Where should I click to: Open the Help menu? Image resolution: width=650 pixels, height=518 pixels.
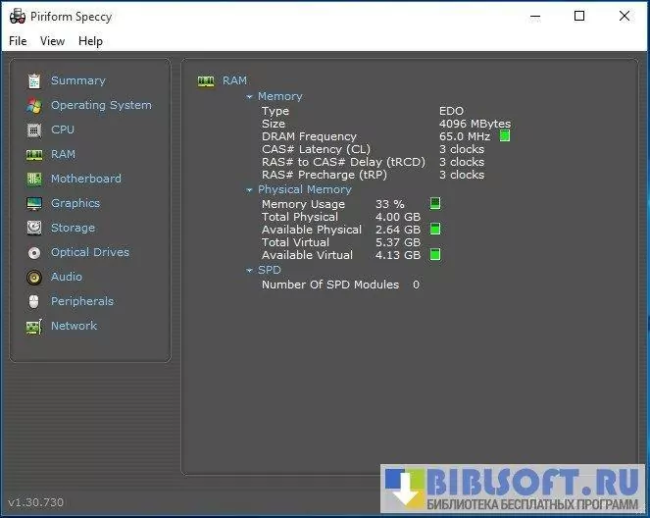pos(90,41)
